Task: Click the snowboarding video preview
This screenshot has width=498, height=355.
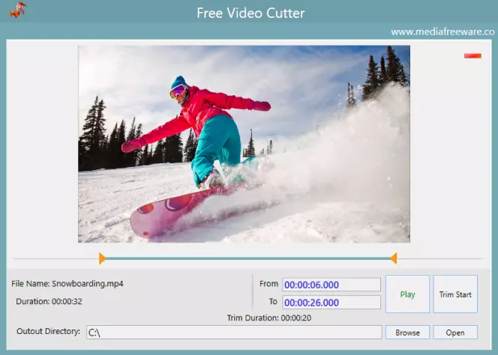Action: pyautogui.click(x=244, y=144)
